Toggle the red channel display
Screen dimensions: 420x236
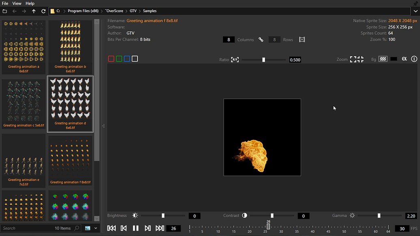(x=111, y=58)
